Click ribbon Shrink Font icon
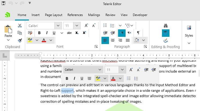The height and width of the screenshot is (111, 200). pyautogui.click(x=94, y=26)
